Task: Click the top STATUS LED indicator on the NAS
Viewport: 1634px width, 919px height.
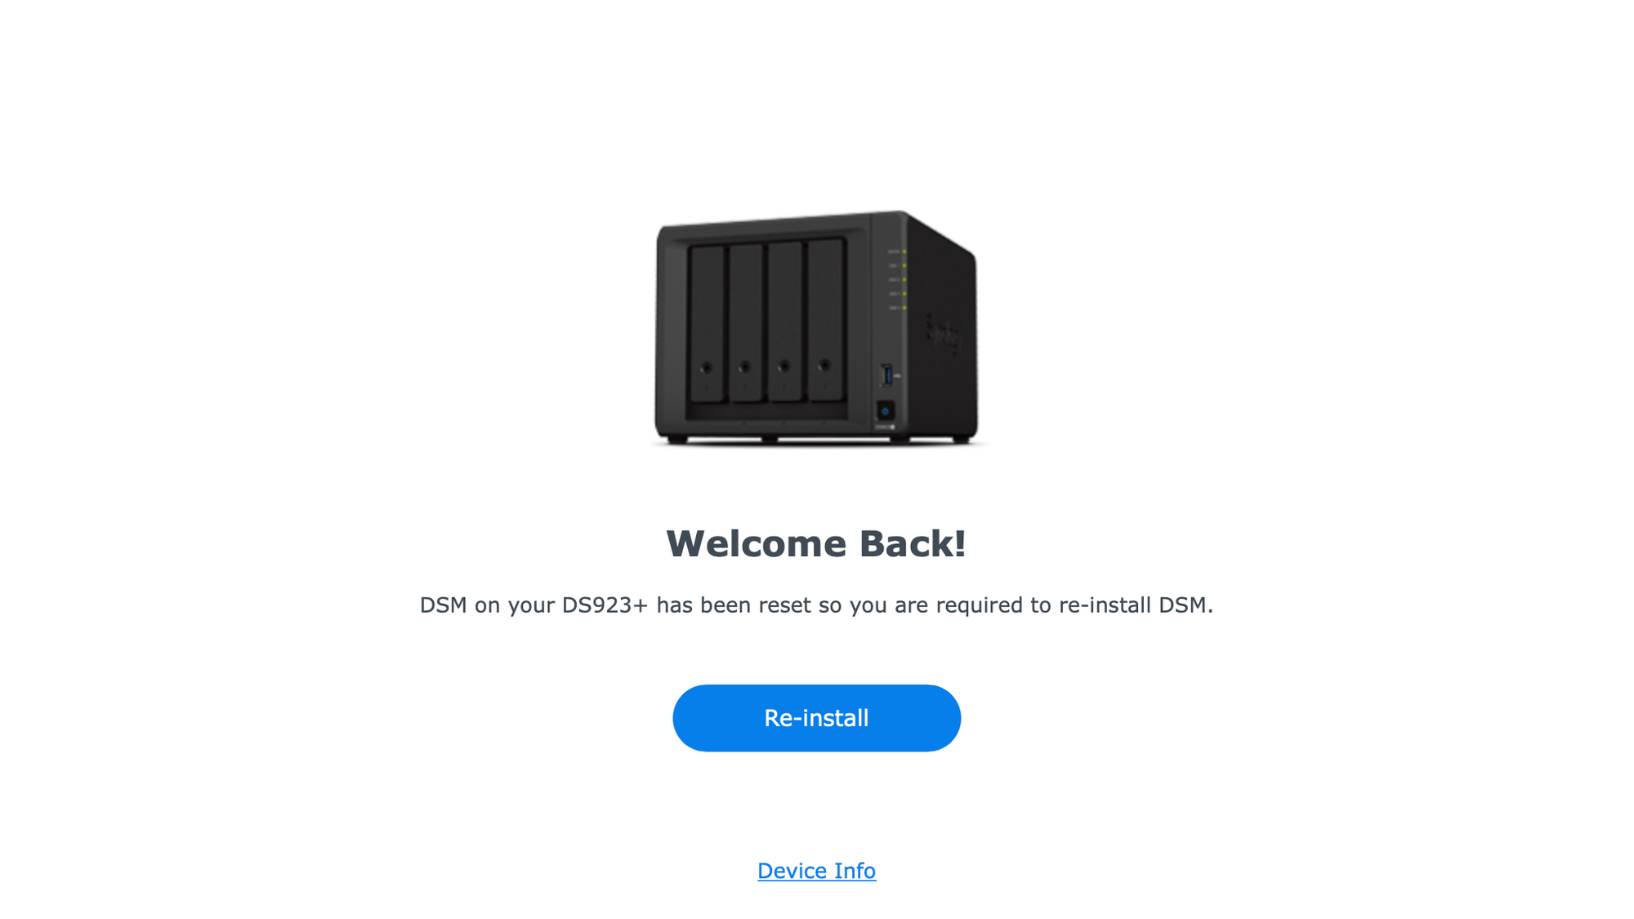Action: (x=904, y=252)
